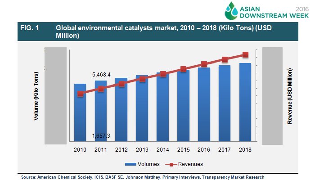Click the 2012 revenue line marker
Viewport: 315px width, 180px height.
coord(121,84)
